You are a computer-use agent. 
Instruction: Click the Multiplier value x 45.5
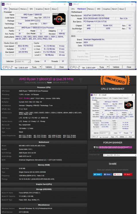pyautogui.click(x=23, y=49)
